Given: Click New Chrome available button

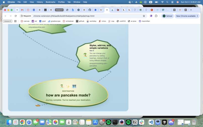Looking at the screenshot, I should point(187,16).
